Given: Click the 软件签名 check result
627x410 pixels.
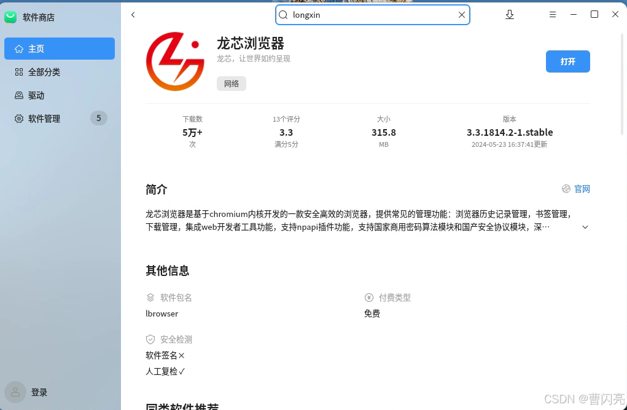Looking at the screenshot, I should click(x=165, y=355).
